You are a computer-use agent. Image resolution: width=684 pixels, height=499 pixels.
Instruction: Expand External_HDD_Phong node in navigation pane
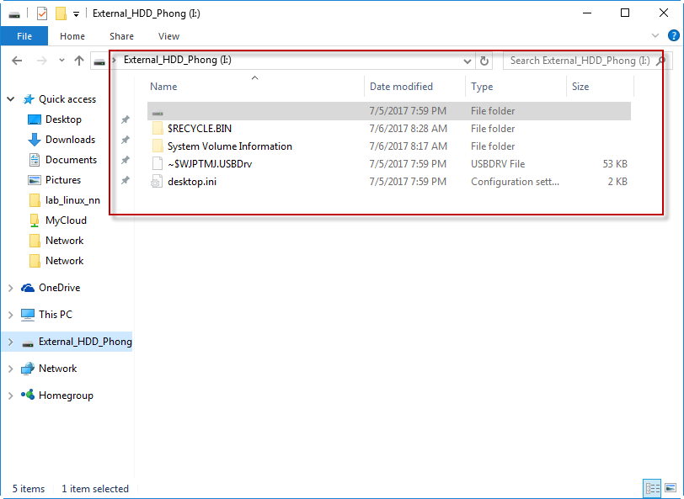click(11, 342)
